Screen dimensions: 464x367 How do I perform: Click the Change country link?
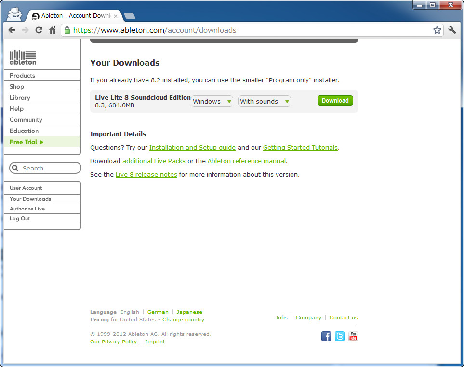183,319
